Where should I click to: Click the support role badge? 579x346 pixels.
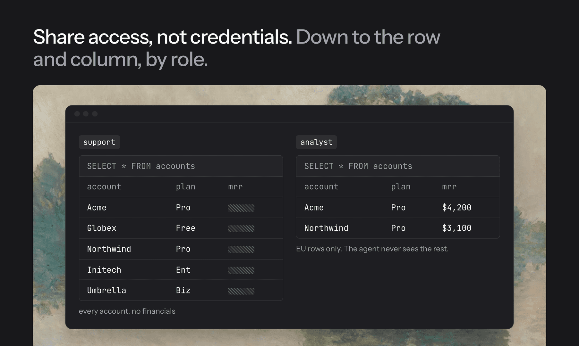pos(99,142)
